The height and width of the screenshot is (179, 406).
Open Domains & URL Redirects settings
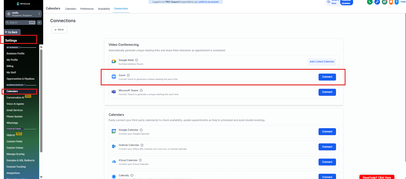point(21,161)
